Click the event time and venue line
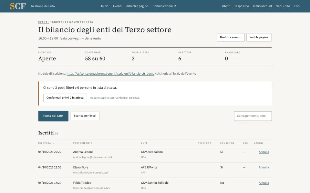Viewport: 310px width, 193px height. (70, 38)
